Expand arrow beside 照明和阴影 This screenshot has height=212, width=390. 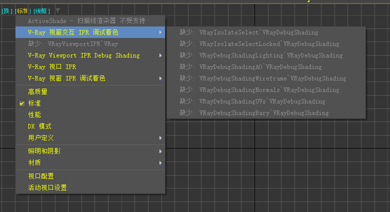coord(160,151)
